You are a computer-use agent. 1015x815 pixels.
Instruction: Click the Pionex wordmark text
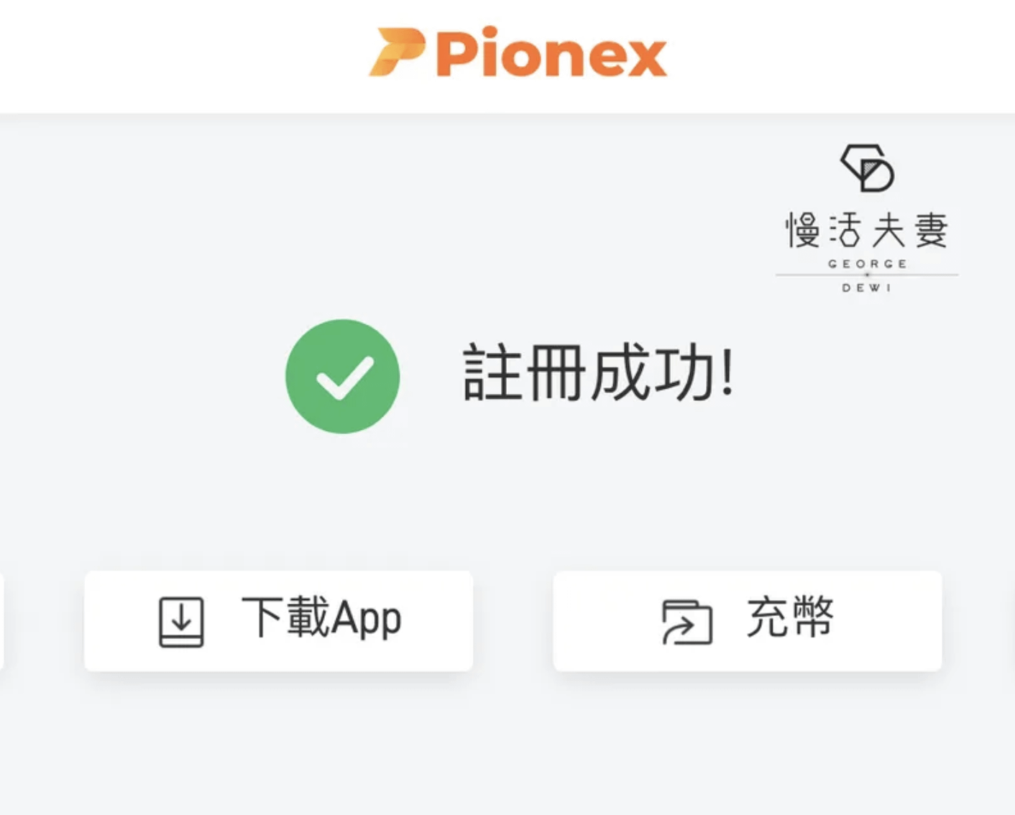click(x=551, y=52)
